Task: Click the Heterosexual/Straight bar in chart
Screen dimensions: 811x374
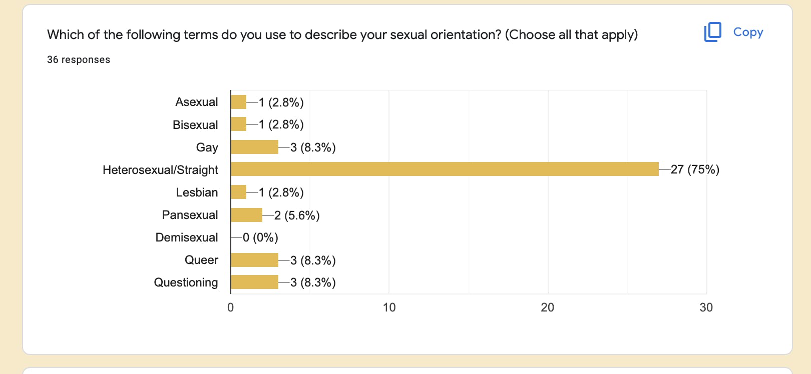Action: pyautogui.click(x=445, y=169)
